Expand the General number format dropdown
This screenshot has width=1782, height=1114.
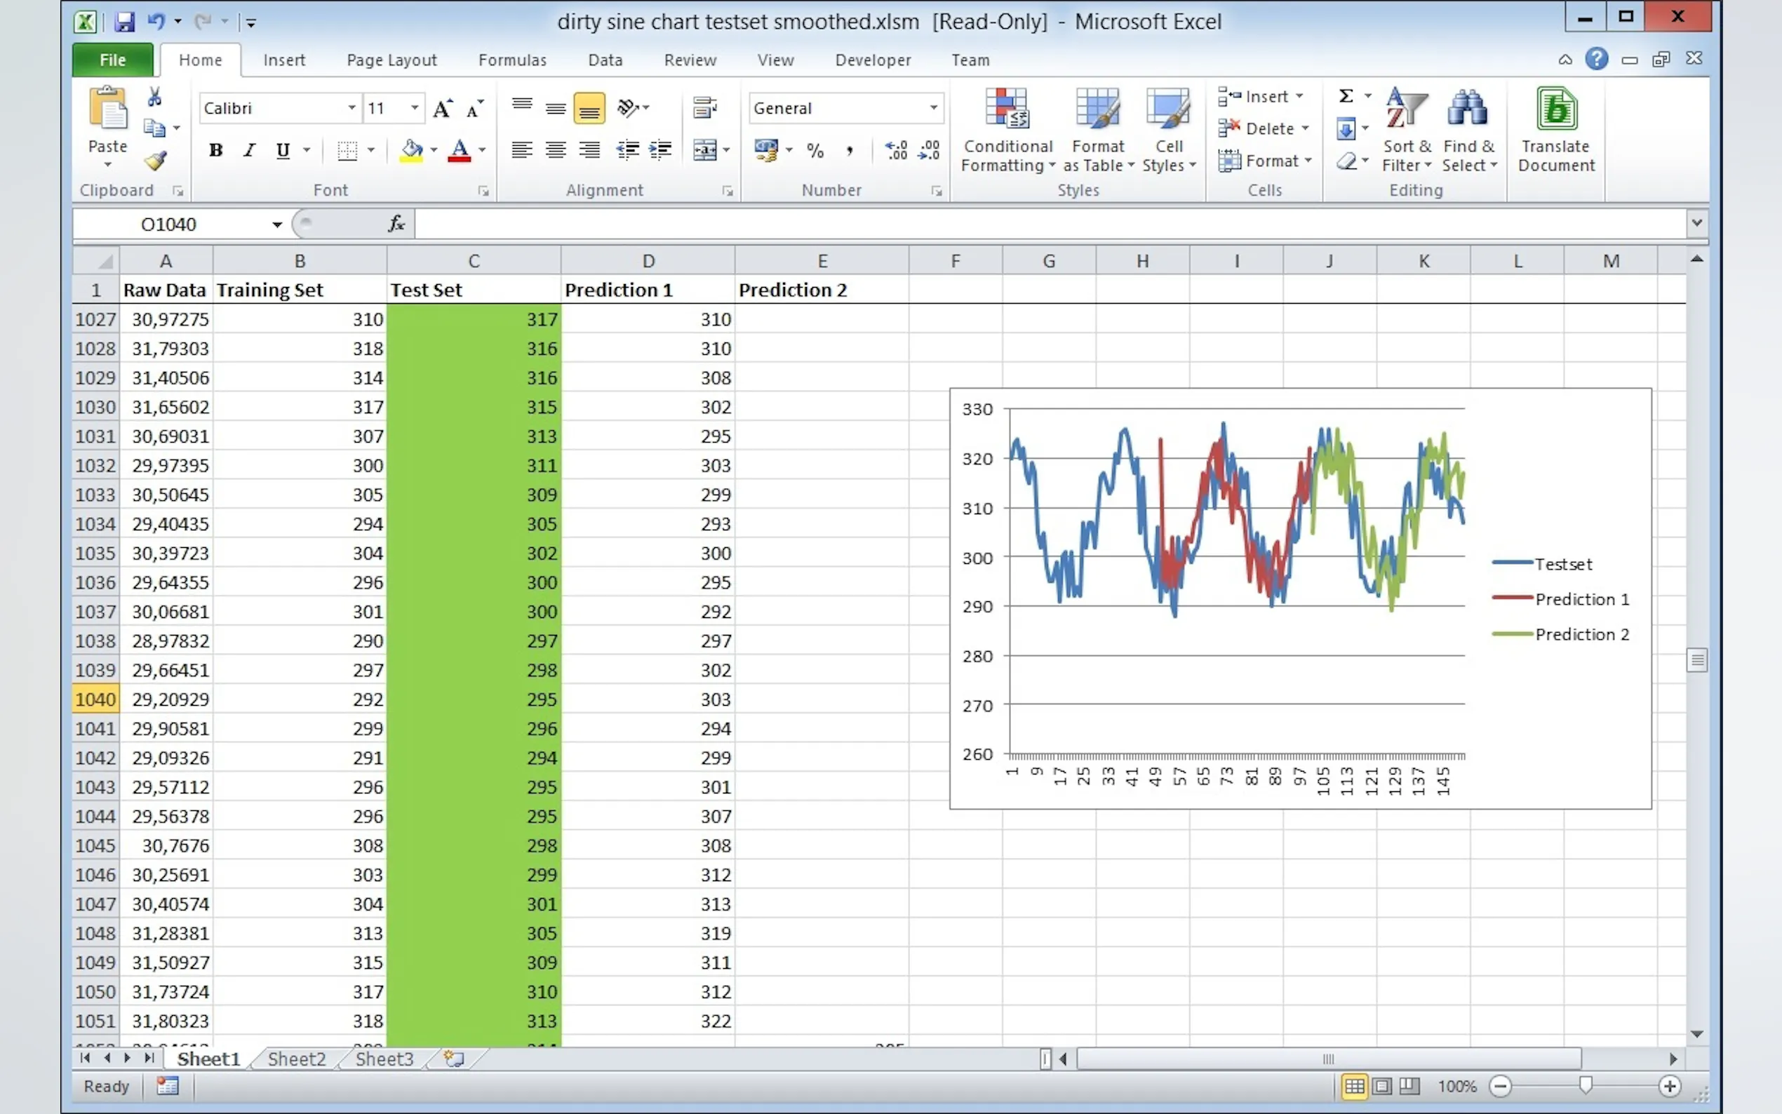(x=933, y=108)
